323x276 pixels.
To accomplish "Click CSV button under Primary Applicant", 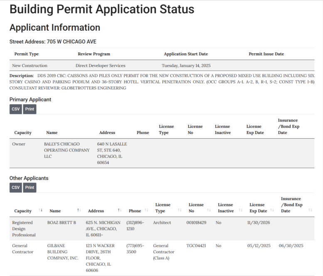I will (x=16, y=109).
